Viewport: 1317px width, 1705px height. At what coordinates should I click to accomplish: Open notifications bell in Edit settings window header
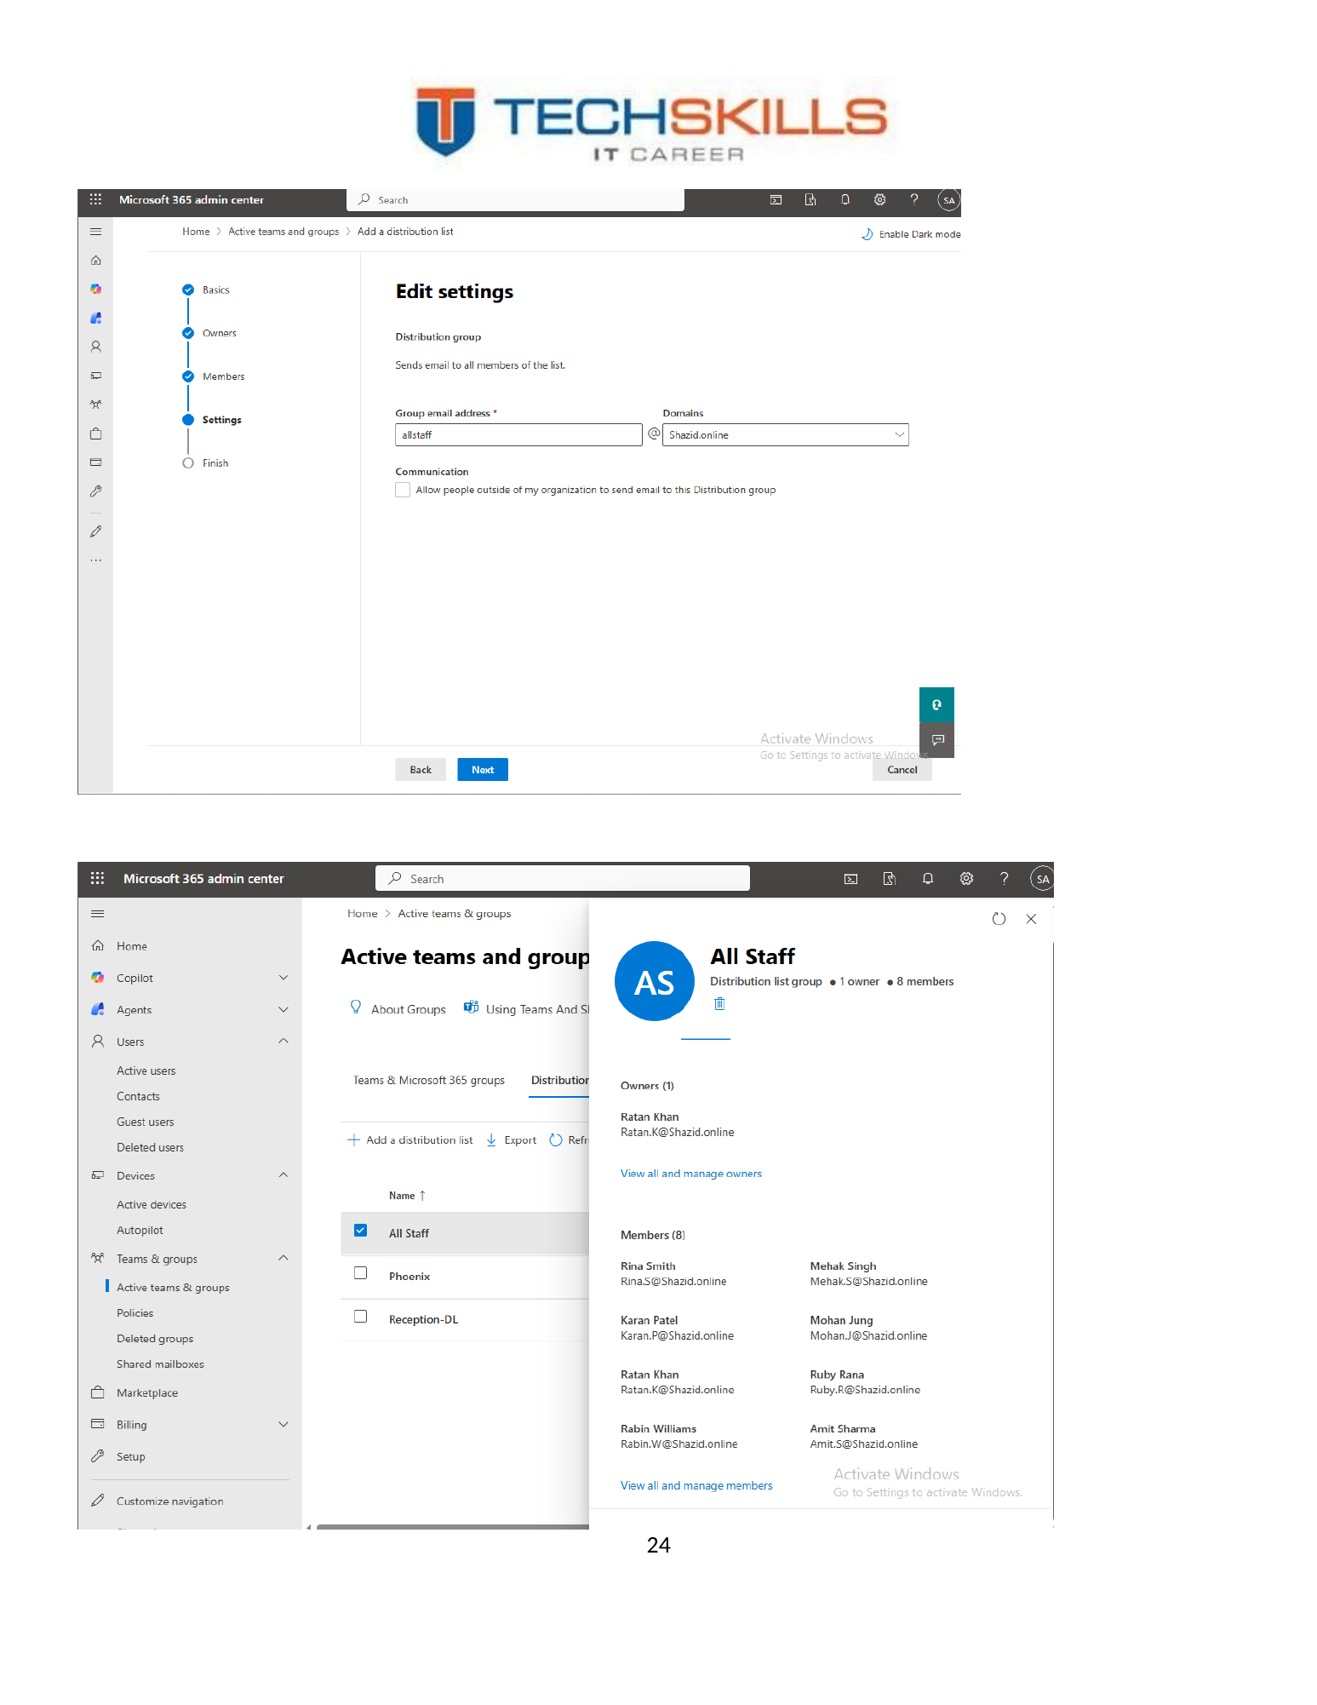tap(845, 199)
